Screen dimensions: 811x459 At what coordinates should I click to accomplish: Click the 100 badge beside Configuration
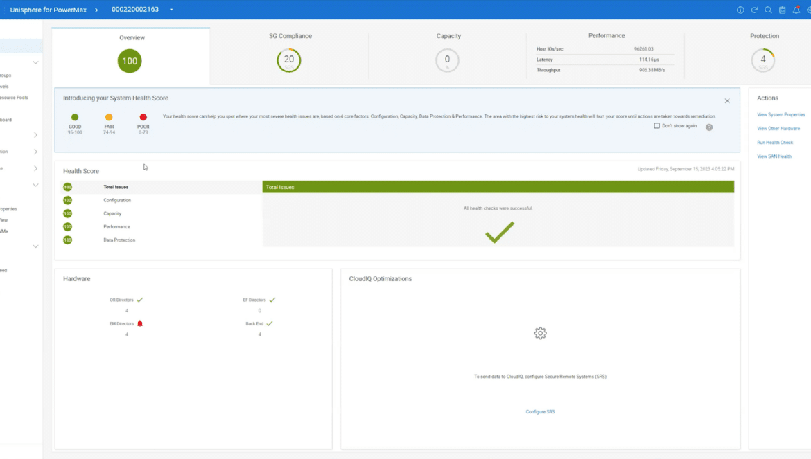point(68,200)
